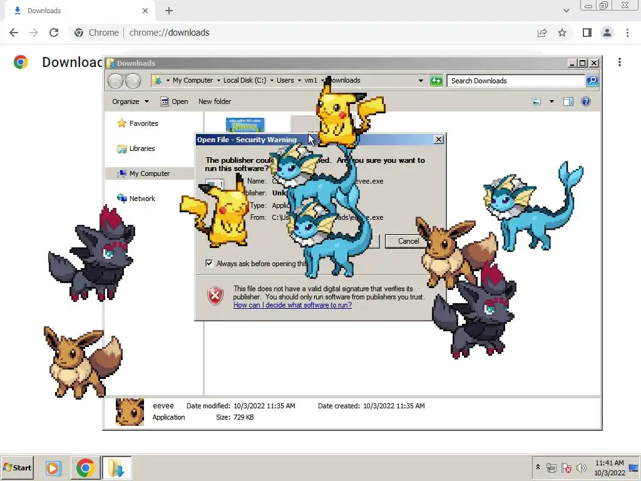
Task: Click the Chrome logo on downloads page
Action: 21,62
